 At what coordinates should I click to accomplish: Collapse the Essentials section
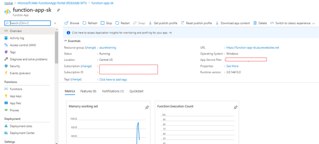click(72, 41)
